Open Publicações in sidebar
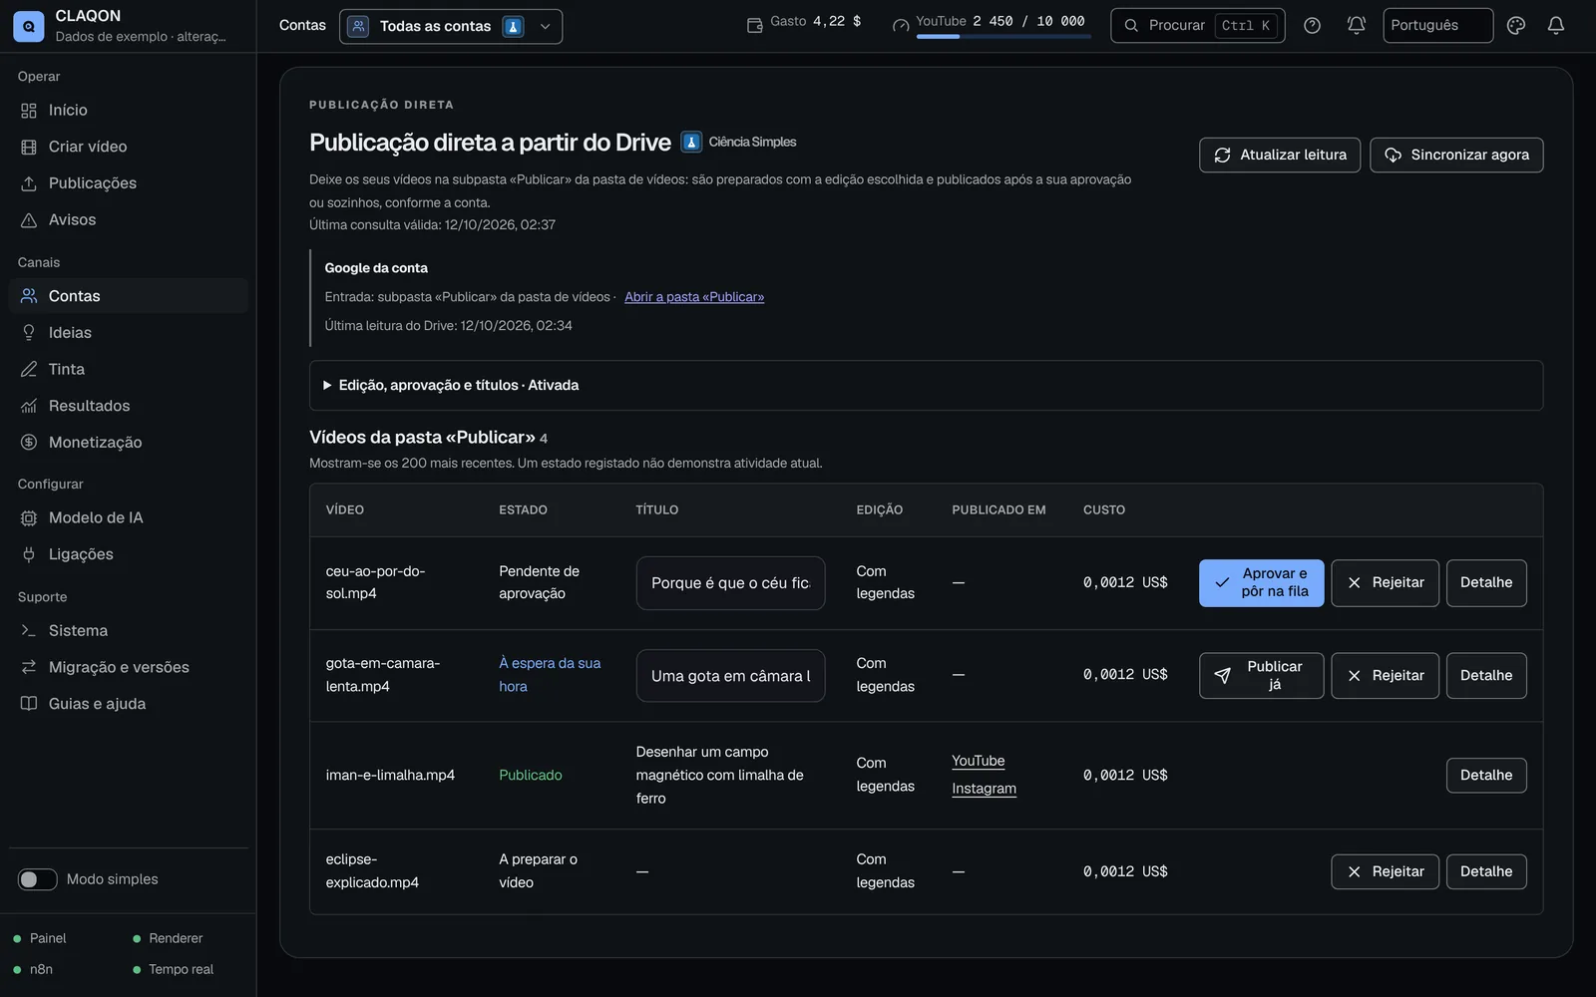1596x997 pixels. click(x=128, y=183)
